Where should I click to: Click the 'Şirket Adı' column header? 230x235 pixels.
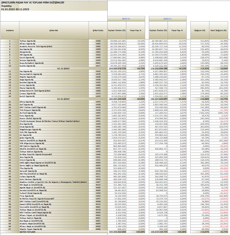pyautogui.click(x=54, y=30)
